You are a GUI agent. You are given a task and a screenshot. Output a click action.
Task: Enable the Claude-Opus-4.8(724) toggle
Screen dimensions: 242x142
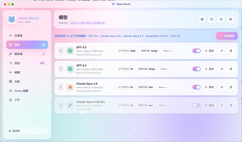click(x=196, y=105)
